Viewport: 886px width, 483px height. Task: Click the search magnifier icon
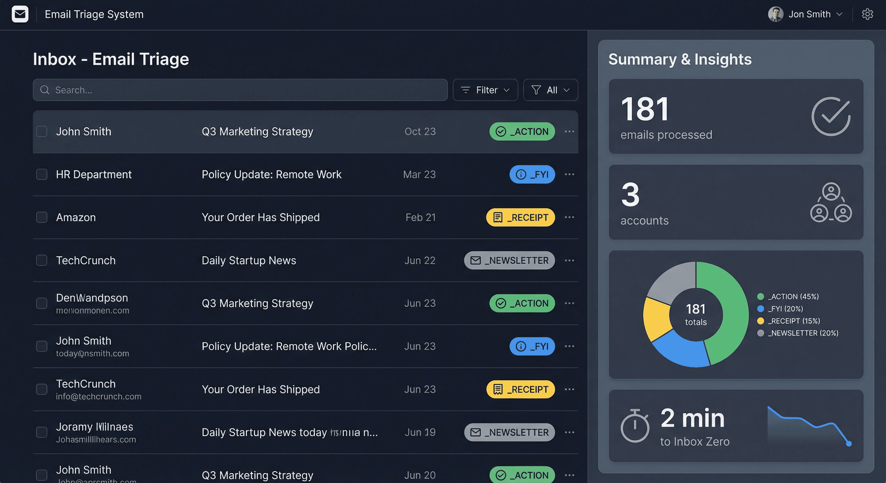[x=45, y=90]
